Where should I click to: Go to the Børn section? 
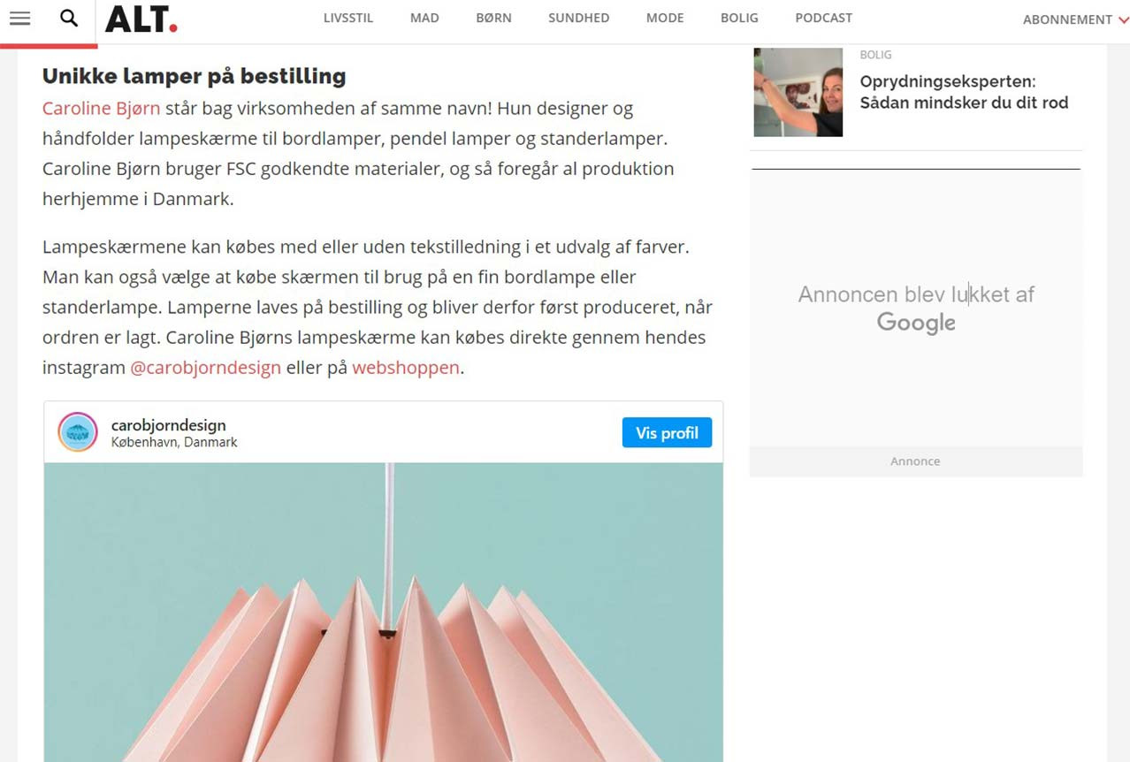coord(493,18)
